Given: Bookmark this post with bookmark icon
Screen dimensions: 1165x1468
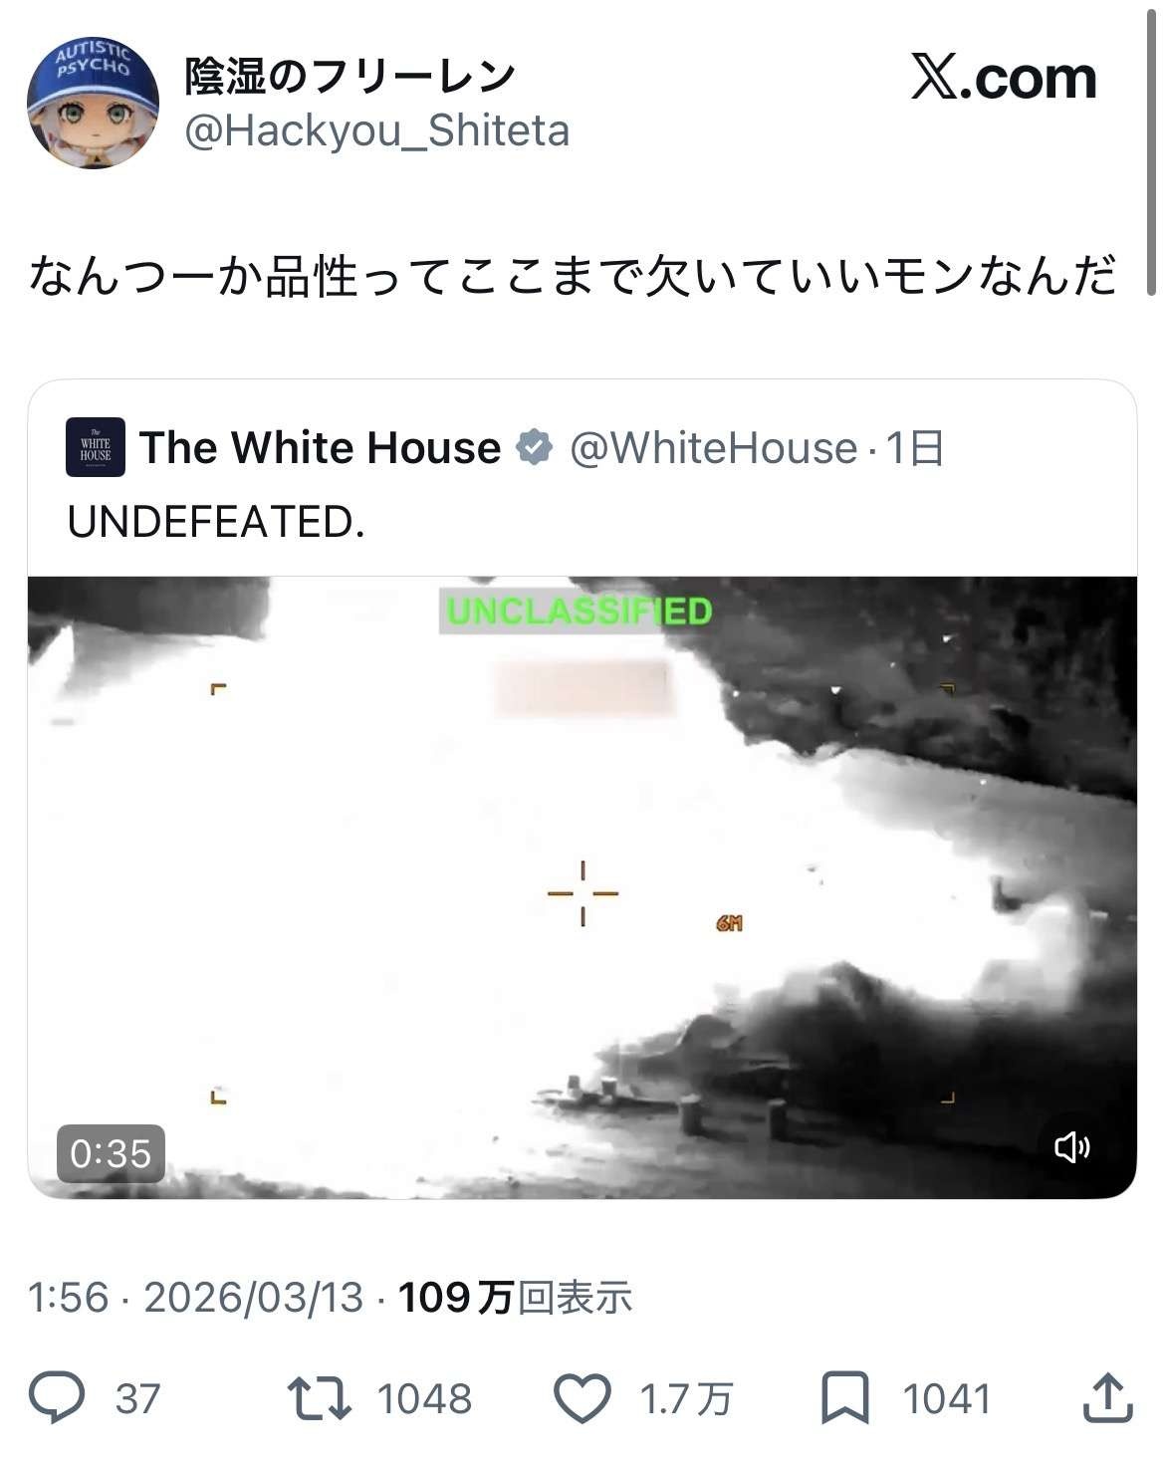Looking at the screenshot, I should (x=844, y=1397).
